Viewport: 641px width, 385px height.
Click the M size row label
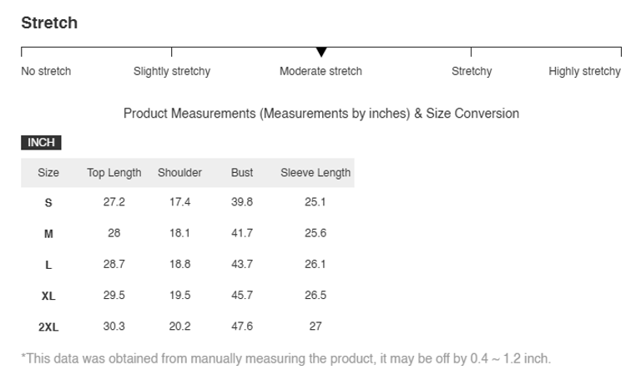point(48,234)
